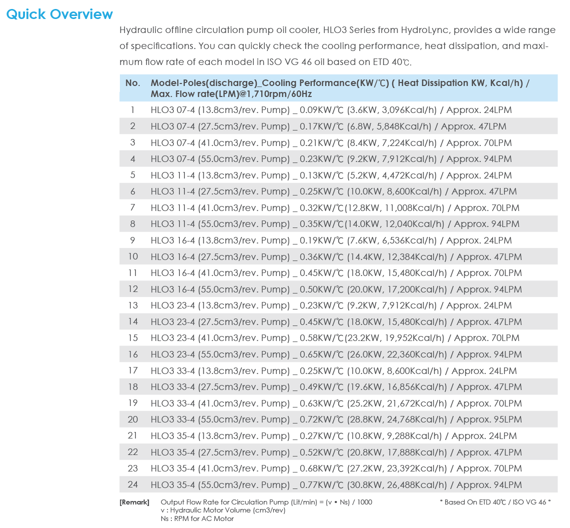Click row 7 with 11,008Kcal/h value

335,208
